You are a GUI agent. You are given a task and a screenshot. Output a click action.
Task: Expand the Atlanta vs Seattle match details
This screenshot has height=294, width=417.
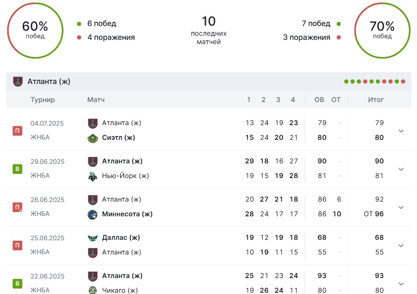(x=401, y=131)
